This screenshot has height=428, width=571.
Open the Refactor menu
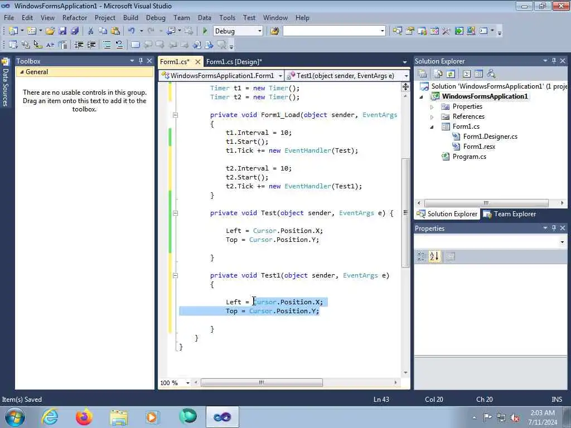75,17
